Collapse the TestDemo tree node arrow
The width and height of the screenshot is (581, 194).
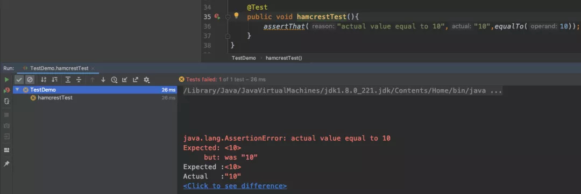17,90
